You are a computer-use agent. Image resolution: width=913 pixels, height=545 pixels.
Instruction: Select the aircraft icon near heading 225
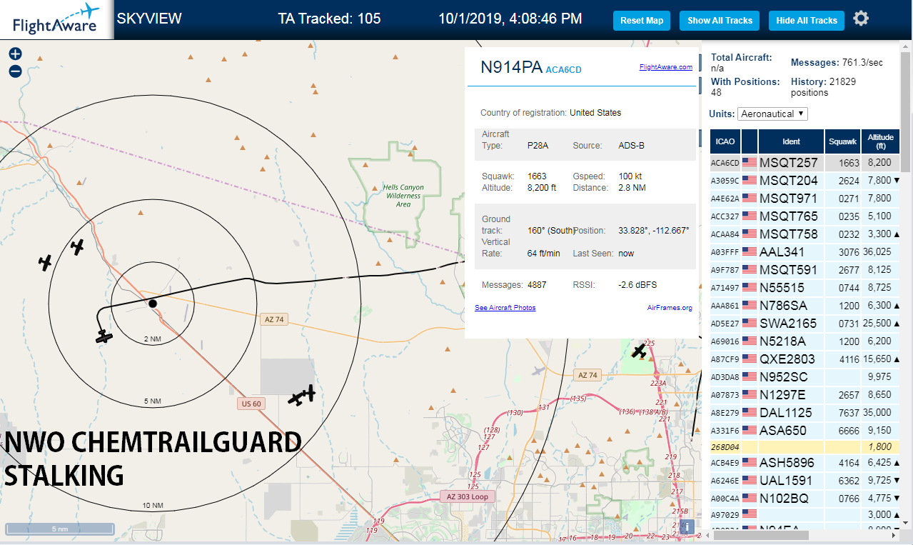pos(639,351)
